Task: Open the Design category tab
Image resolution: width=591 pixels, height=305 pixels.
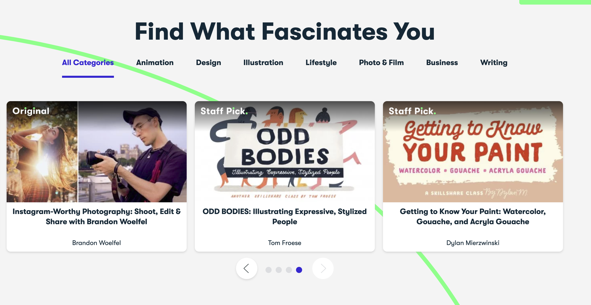Action: point(209,63)
